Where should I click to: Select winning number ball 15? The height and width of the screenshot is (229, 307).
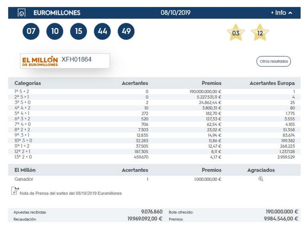[x=78, y=31]
